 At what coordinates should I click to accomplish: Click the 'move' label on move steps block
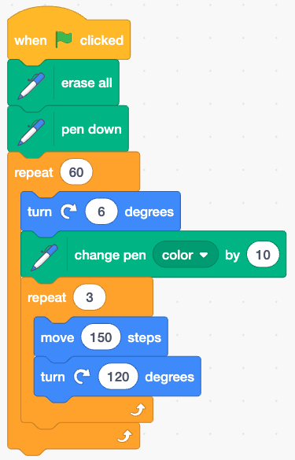[57, 337]
